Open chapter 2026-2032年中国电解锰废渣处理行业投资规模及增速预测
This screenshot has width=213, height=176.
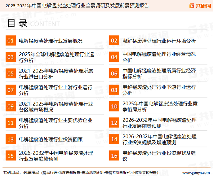pyautogui.click(x=160, y=139)
